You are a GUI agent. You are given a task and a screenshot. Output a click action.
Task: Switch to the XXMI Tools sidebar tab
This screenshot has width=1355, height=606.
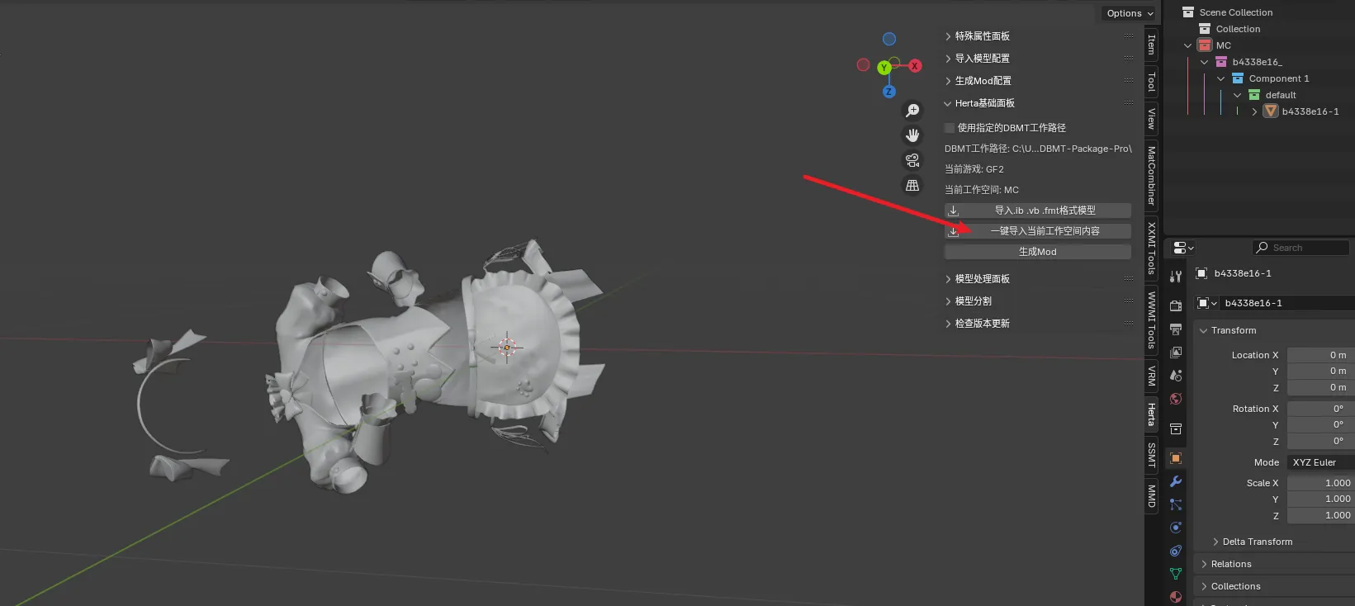pos(1151,248)
